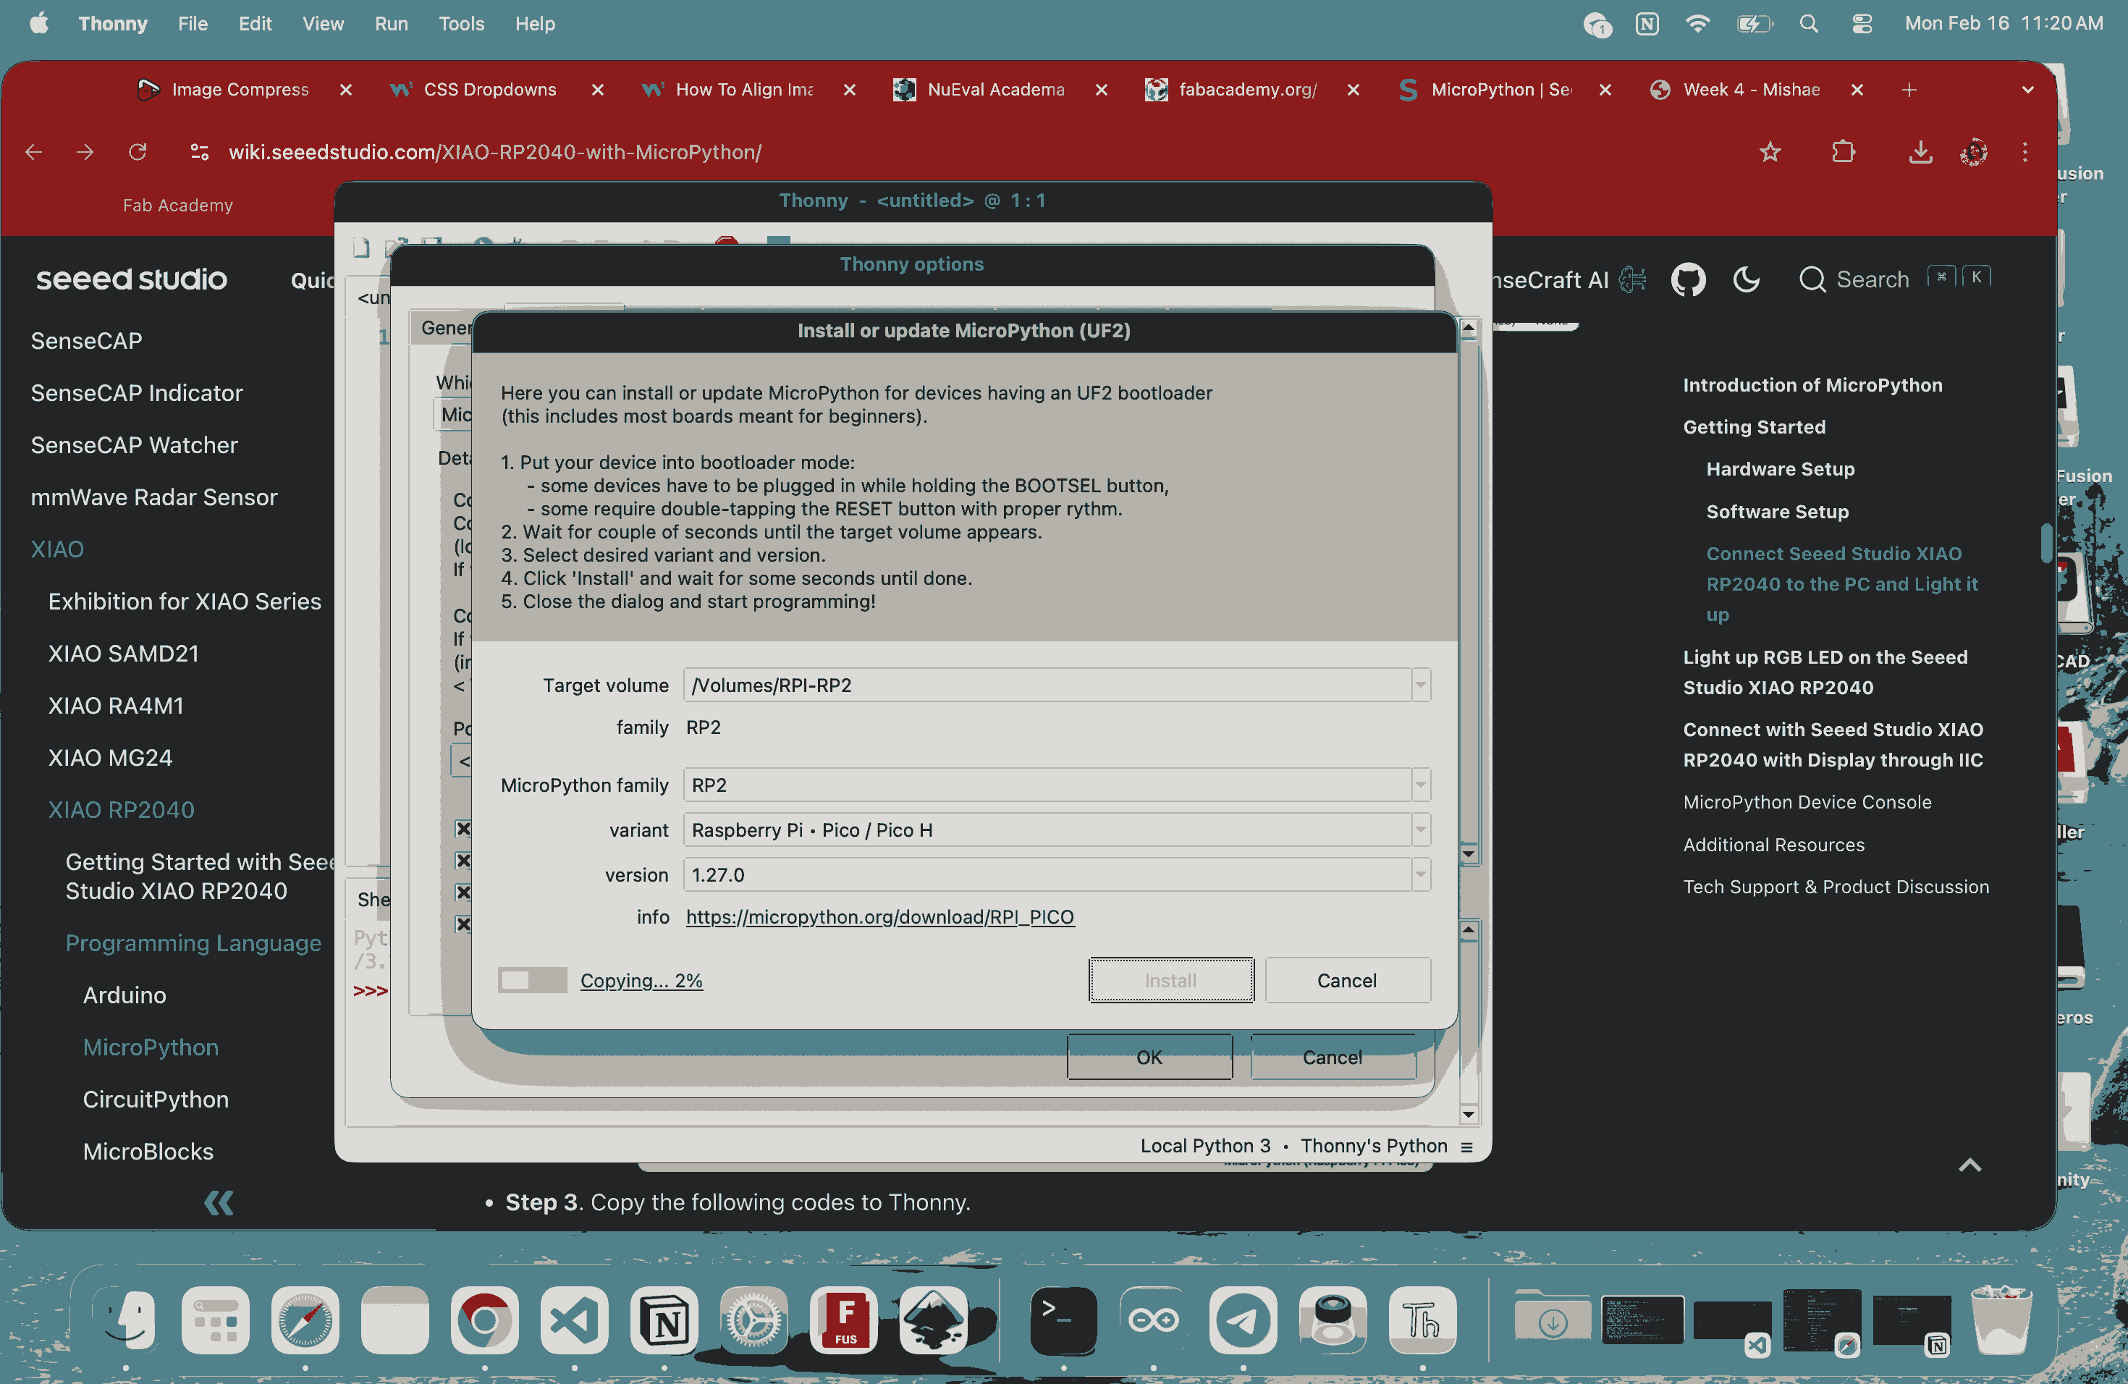
Task: Expand the variant dropdown
Action: (x=1420, y=830)
